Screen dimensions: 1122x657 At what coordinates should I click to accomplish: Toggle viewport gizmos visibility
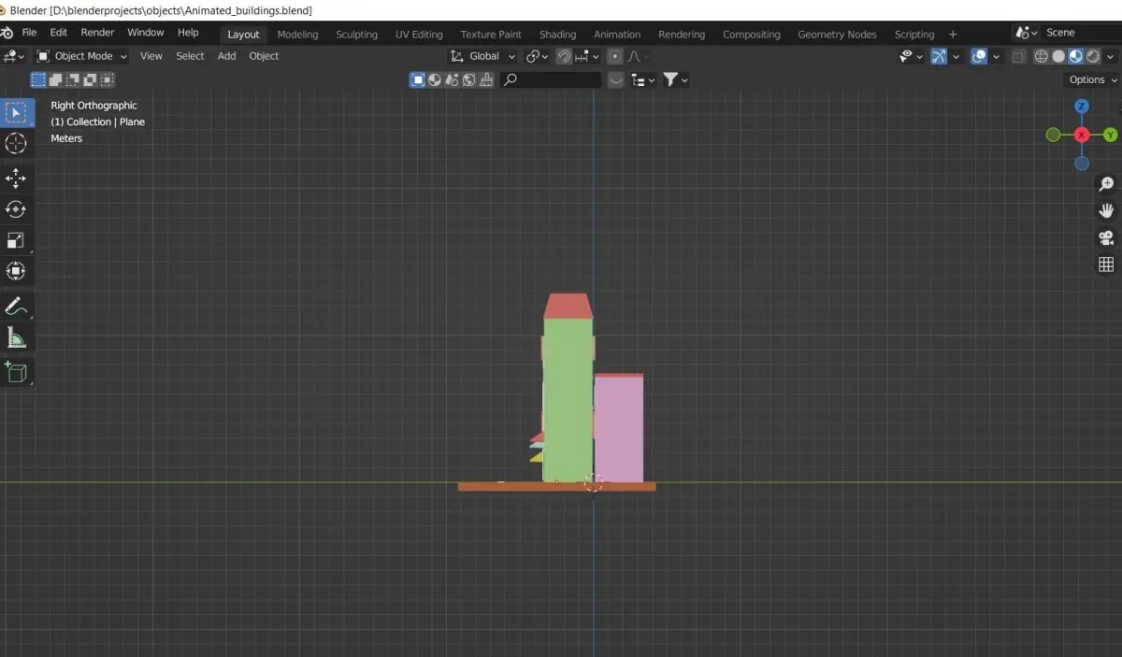click(x=939, y=56)
